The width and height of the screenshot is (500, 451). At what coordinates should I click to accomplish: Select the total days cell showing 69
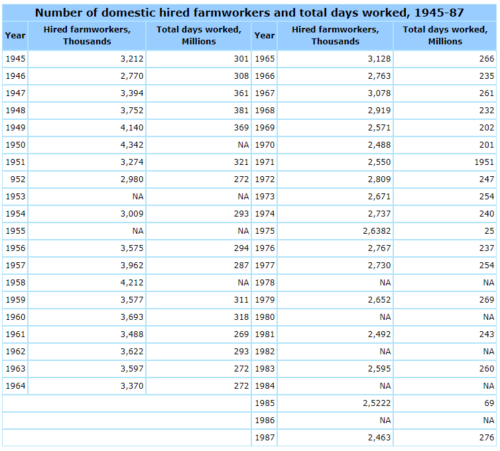(489, 403)
